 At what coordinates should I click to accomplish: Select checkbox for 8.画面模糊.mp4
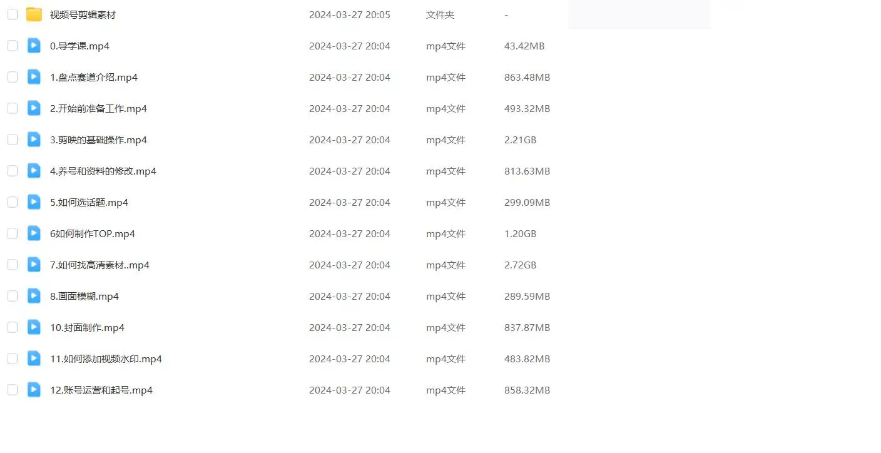click(13, 296)
